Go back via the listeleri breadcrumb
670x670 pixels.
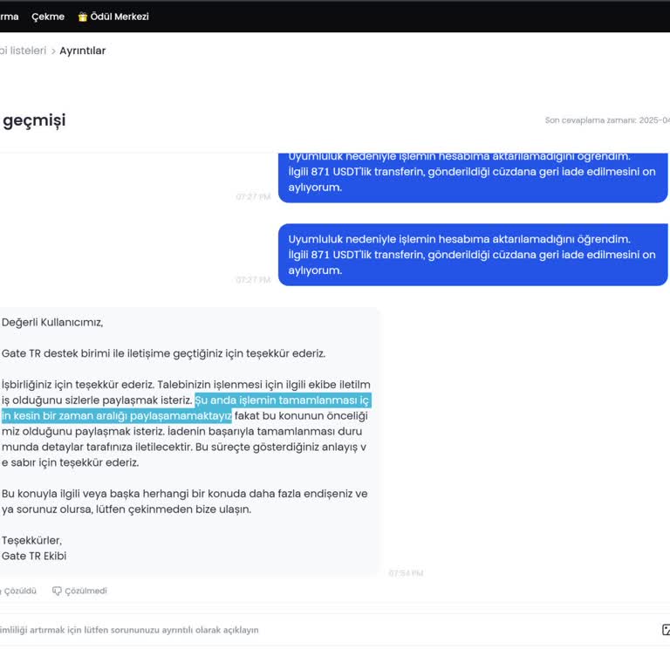(x=23, y=51)
